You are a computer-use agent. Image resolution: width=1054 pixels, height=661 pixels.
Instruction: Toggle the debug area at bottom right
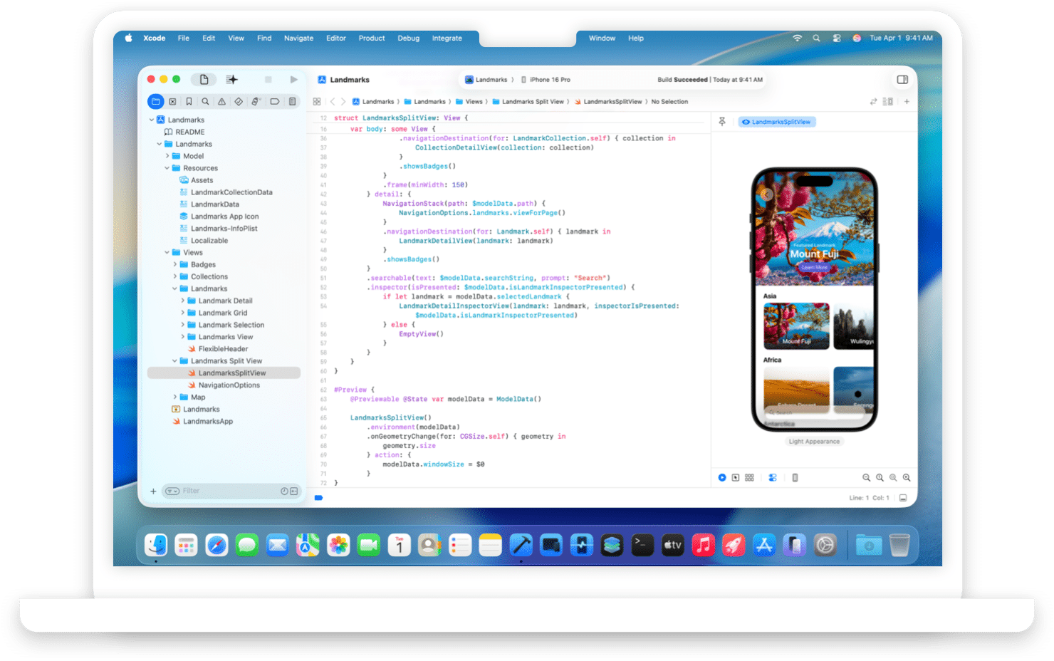coord(903,498)
